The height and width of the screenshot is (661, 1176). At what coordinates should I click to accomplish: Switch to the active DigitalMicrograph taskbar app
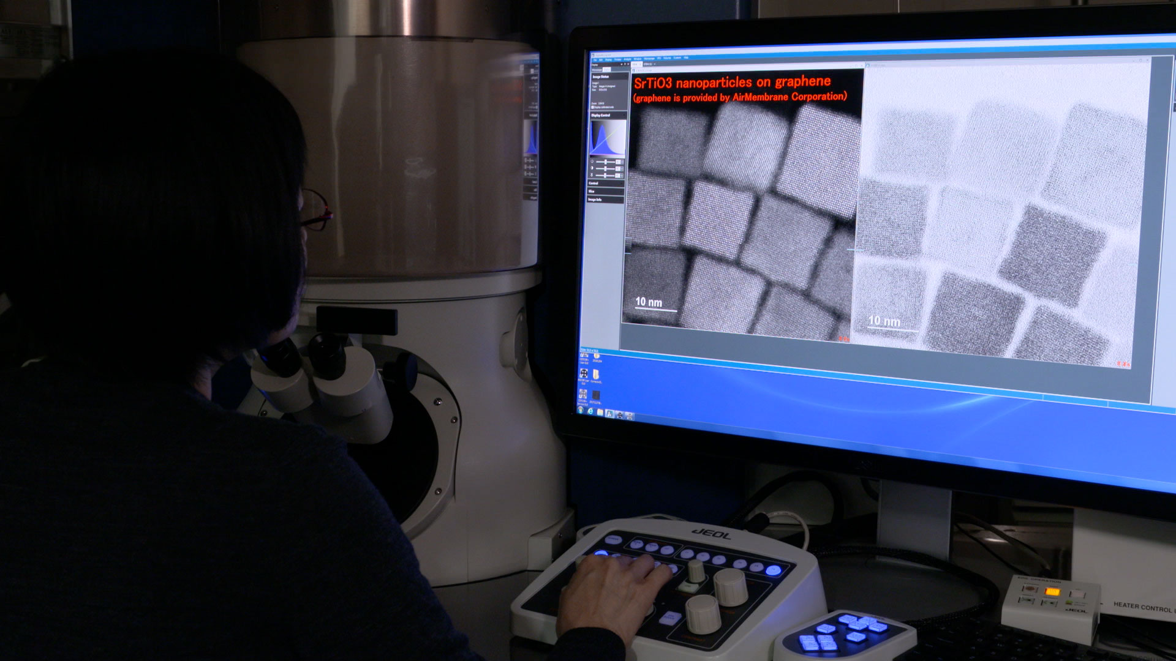pos(609,414)
